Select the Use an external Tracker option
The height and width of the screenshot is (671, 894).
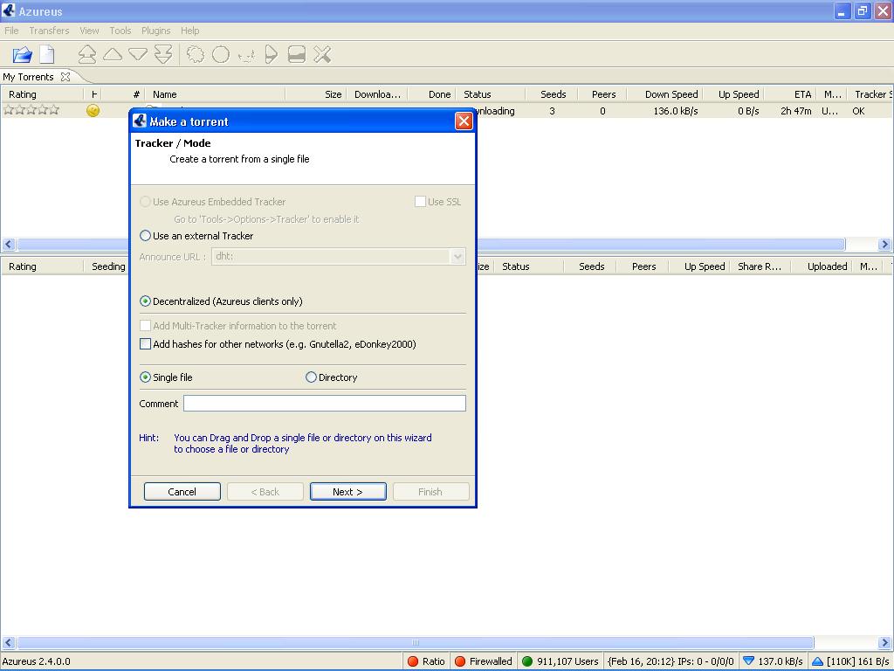[x=146, y=236]
